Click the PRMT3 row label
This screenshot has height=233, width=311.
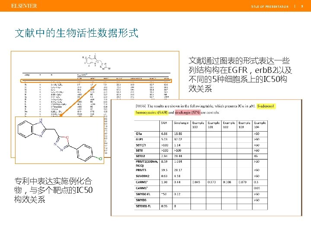coord(141,170)
